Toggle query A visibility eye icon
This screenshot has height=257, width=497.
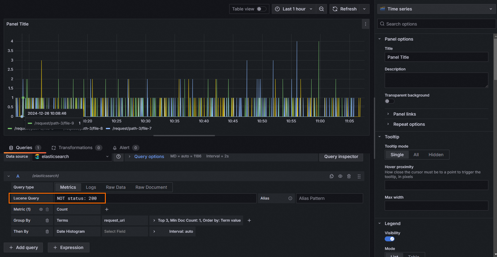(340, 176)
